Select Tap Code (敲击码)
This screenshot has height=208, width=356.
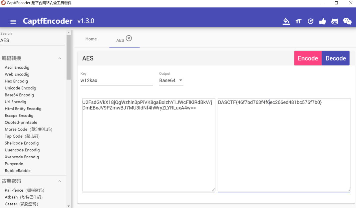click(22, 136)
